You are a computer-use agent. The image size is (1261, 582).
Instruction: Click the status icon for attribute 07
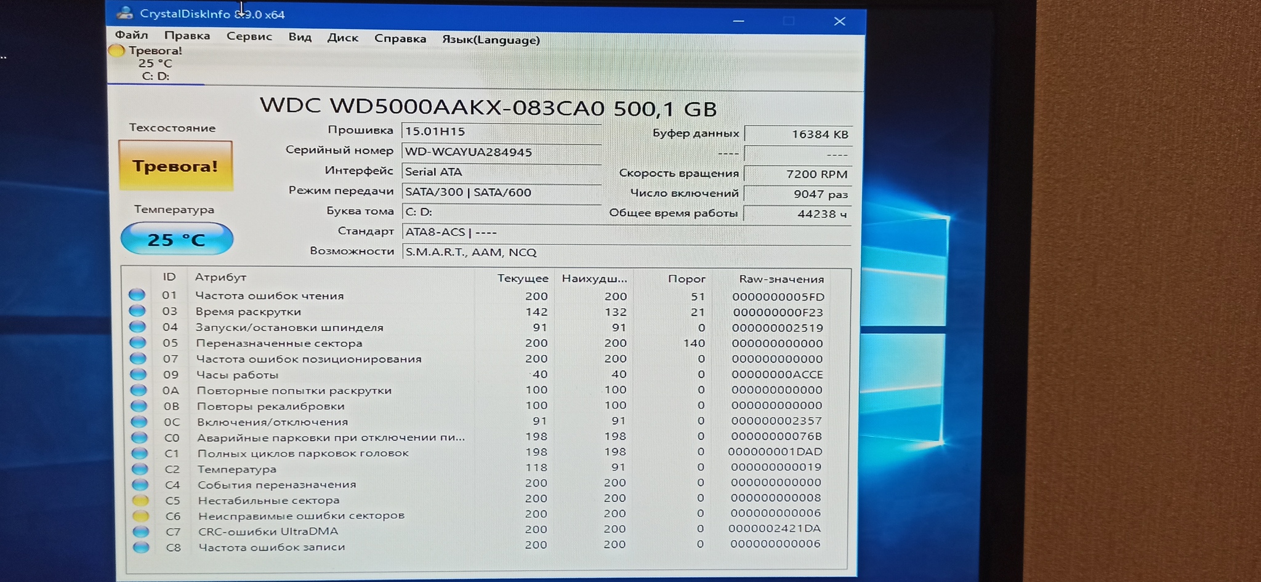[138, 358]
